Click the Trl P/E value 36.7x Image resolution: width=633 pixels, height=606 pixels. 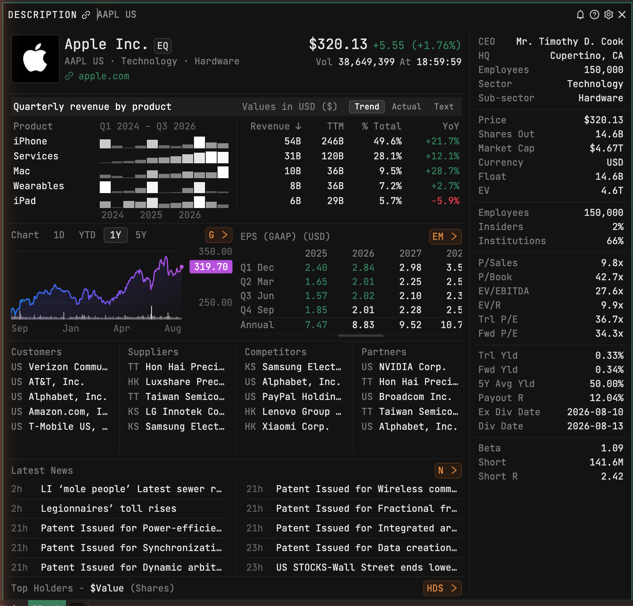pos(609,319)
